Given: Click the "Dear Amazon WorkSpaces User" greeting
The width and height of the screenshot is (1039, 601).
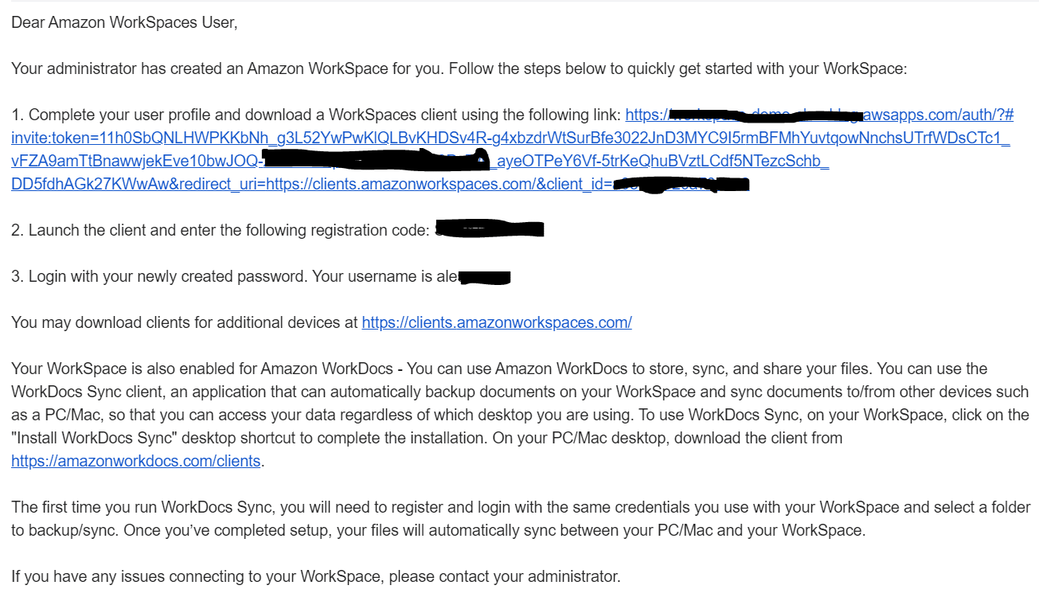Looking at the screenshot, I should pyautogui.click(x=124, y=22).
